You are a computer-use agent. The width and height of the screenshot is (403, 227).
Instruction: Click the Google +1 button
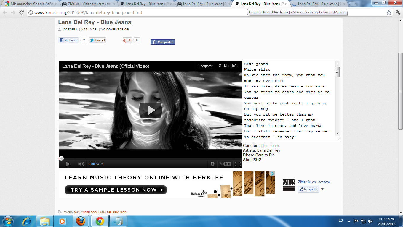coord(127,40)
